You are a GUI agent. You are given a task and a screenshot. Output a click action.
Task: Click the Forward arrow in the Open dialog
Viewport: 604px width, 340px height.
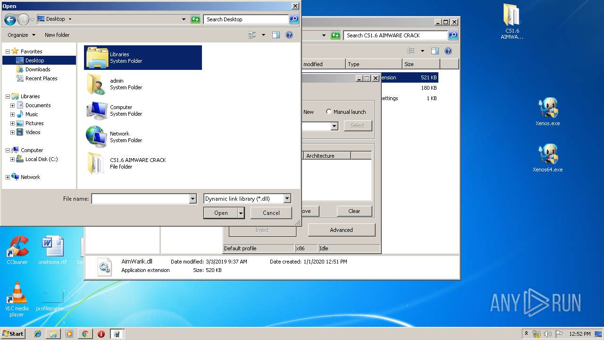[23, 19]
